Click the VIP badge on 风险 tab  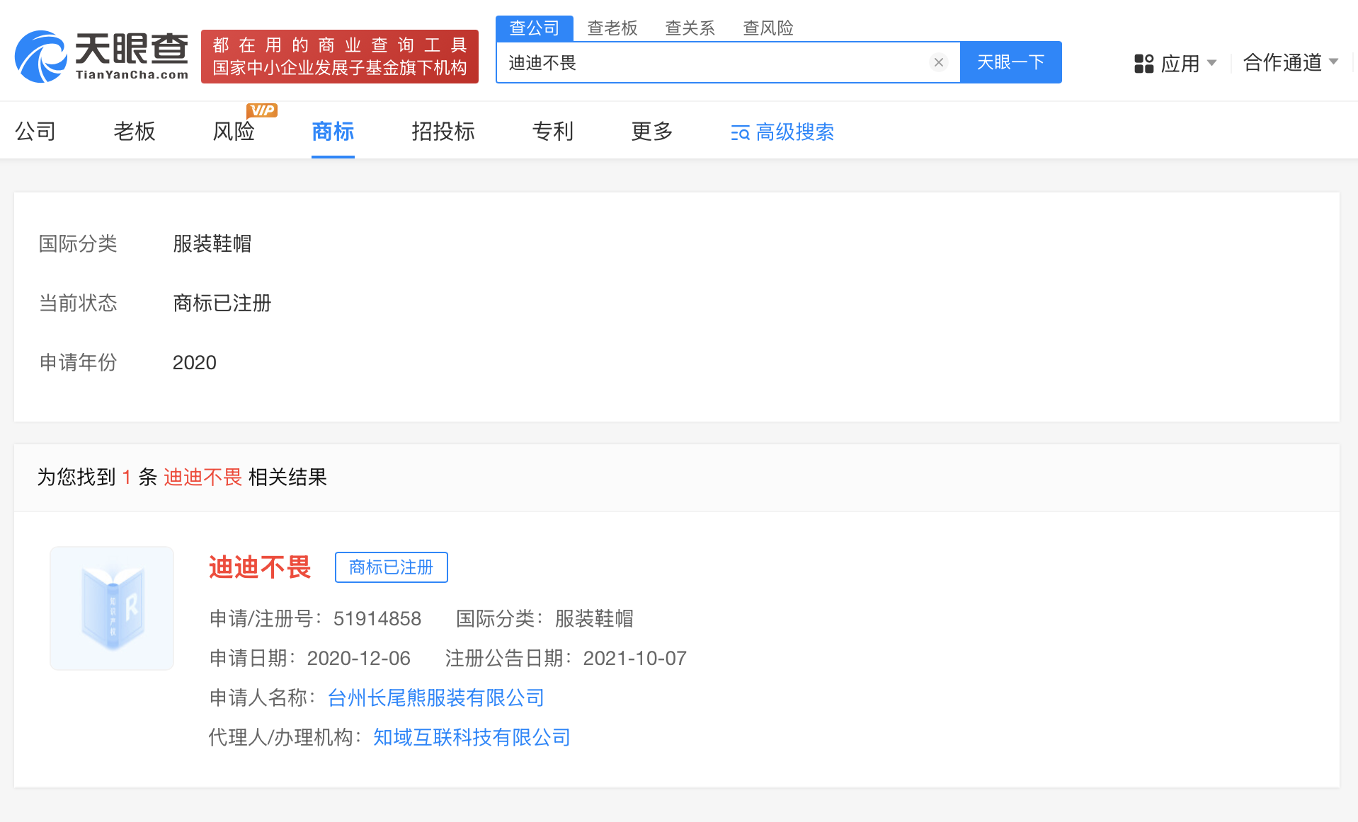(262, 110)
